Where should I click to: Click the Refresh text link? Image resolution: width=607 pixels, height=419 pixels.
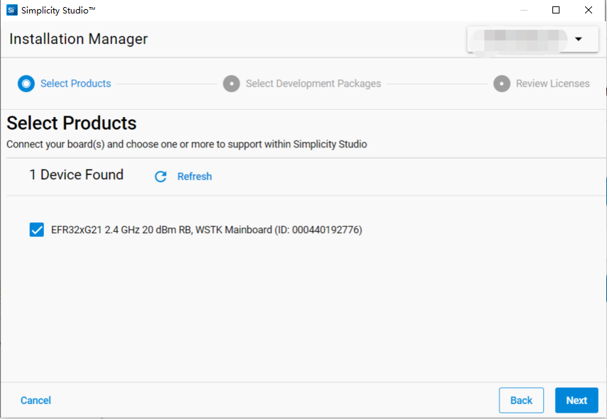[194, 177]
